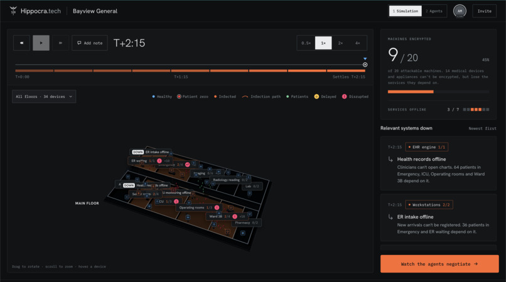
Task: Open the Health records offline card title
Action: (x=421, y=160)
